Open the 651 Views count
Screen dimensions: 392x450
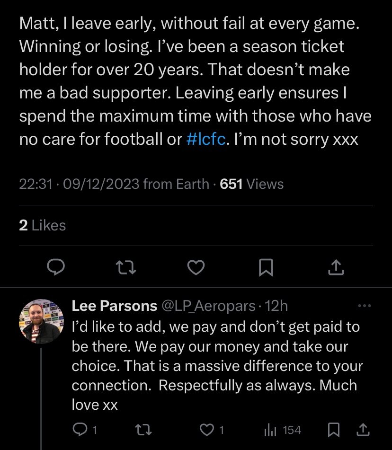251,184
